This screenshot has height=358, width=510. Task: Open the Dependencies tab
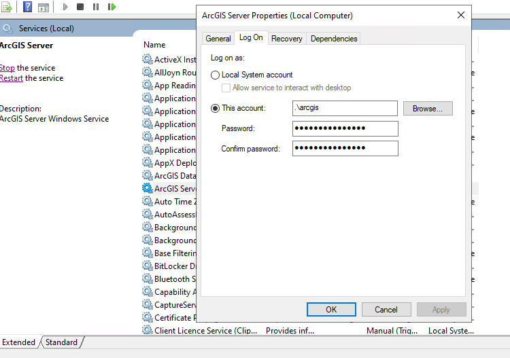(x=334, y=39)
